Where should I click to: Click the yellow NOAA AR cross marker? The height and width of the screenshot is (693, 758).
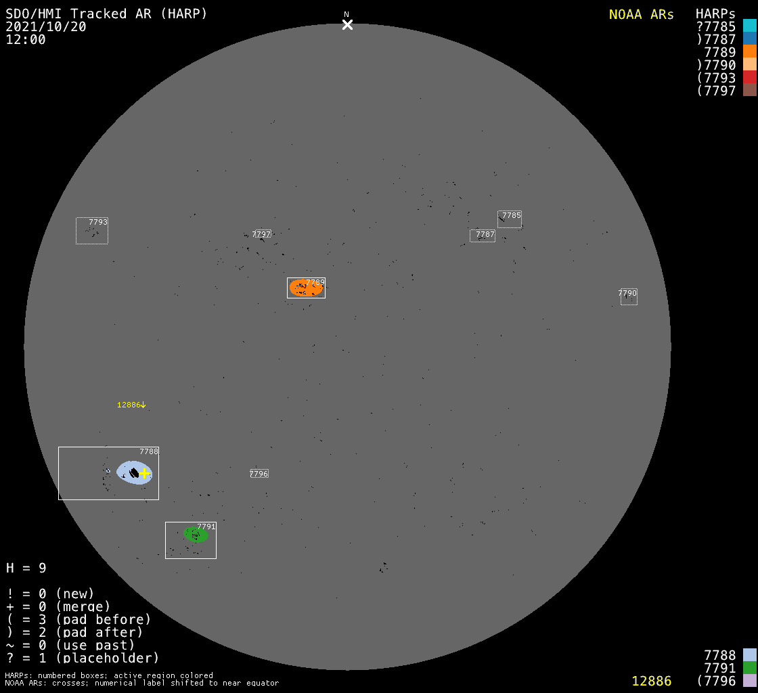[x=144, y=473]
